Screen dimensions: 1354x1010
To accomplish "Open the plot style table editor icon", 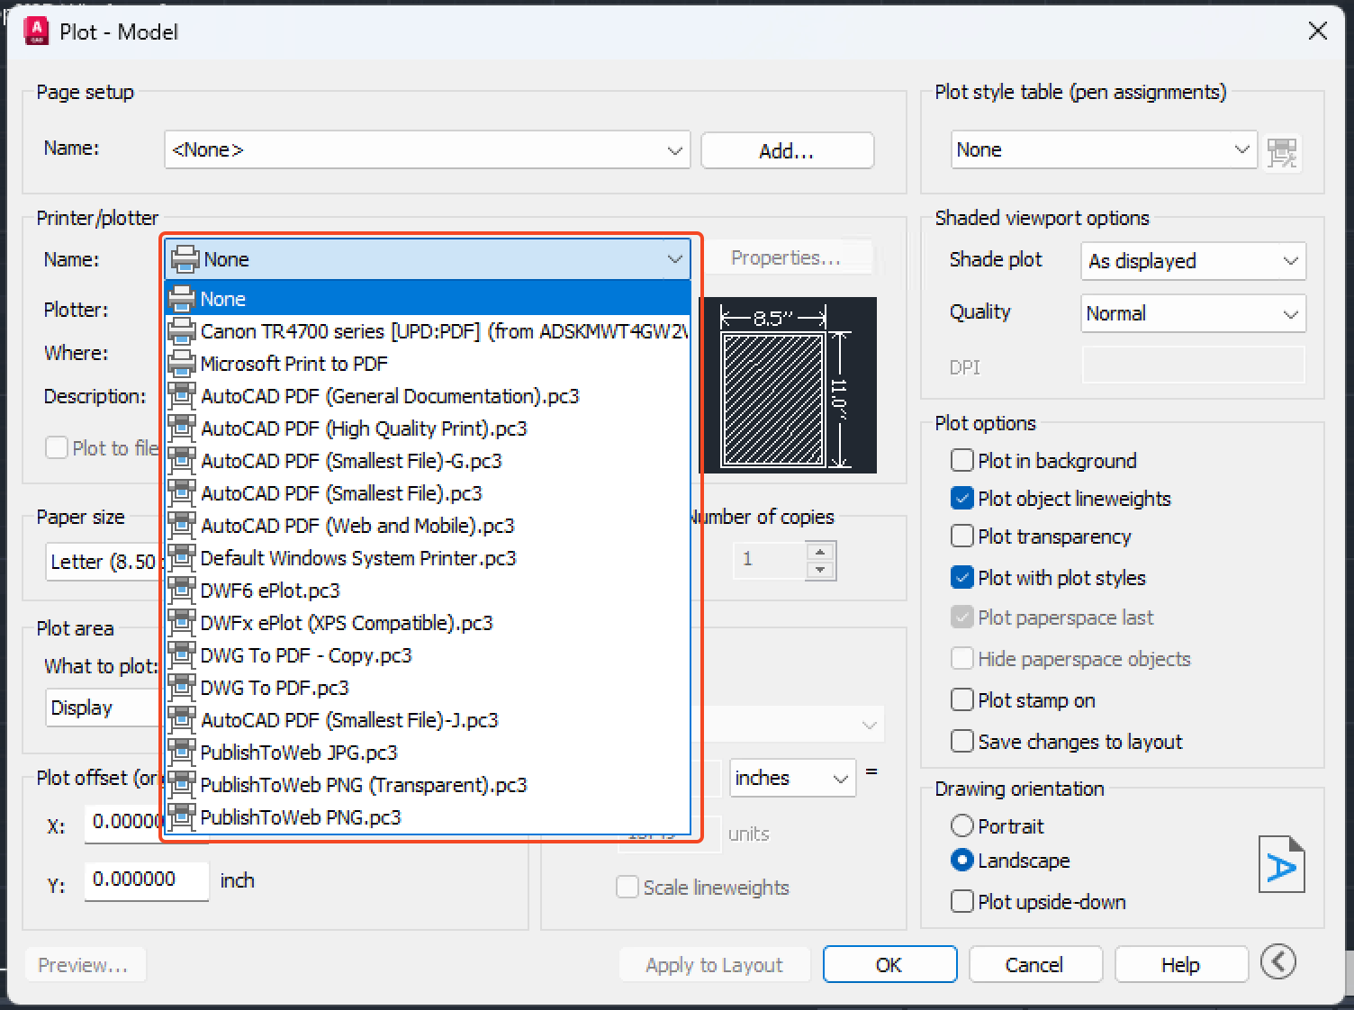I will [1283, 151].
